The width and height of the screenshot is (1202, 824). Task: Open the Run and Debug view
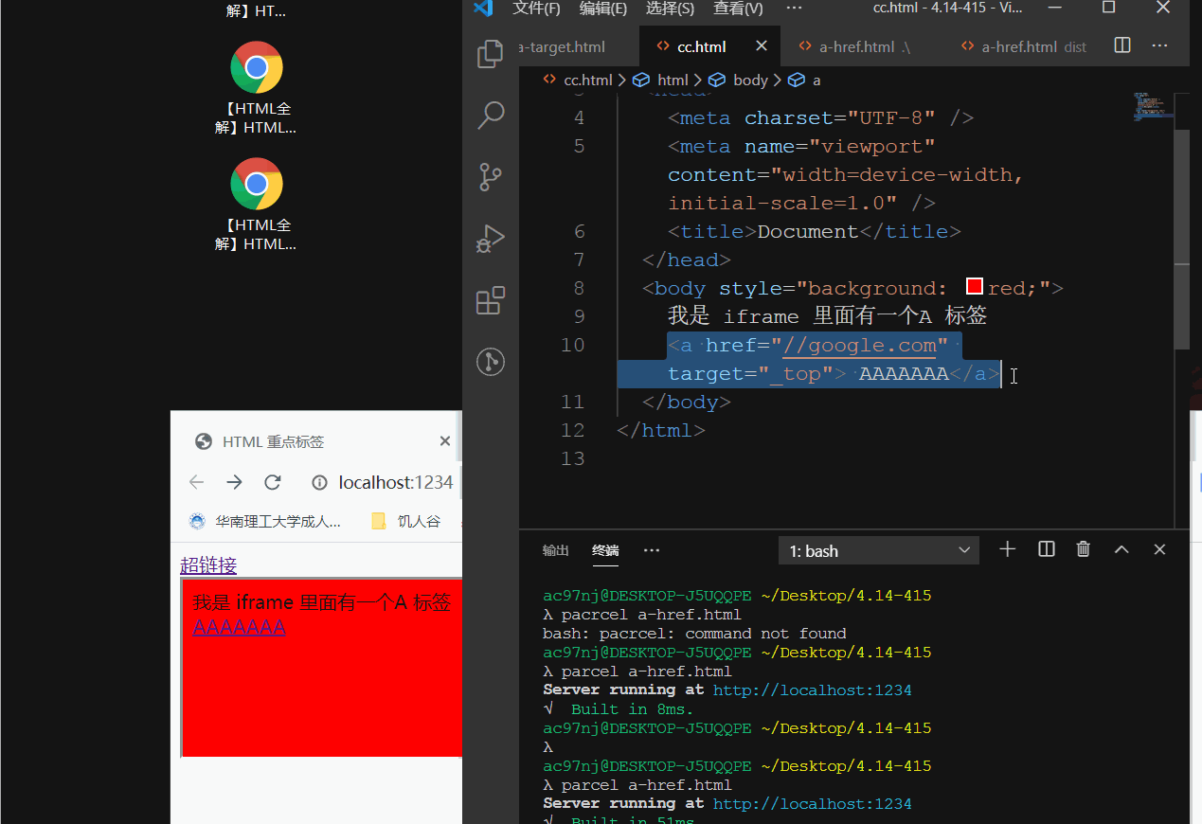point(490,239)
